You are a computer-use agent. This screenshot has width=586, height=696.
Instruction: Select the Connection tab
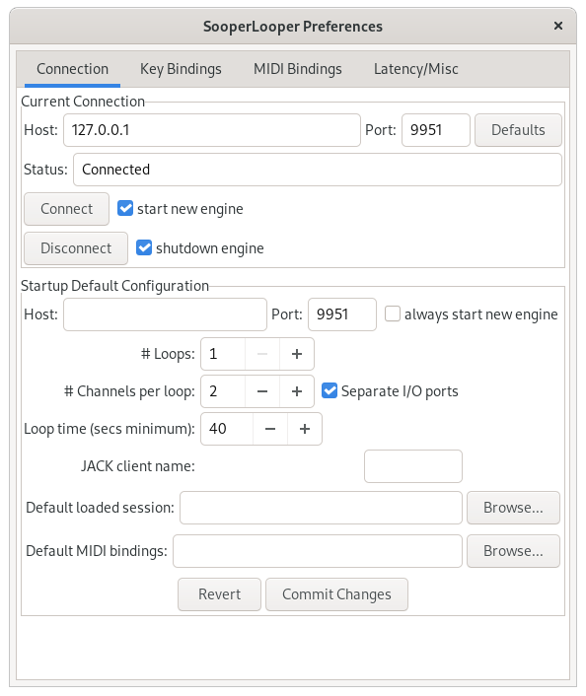[72, 69]
